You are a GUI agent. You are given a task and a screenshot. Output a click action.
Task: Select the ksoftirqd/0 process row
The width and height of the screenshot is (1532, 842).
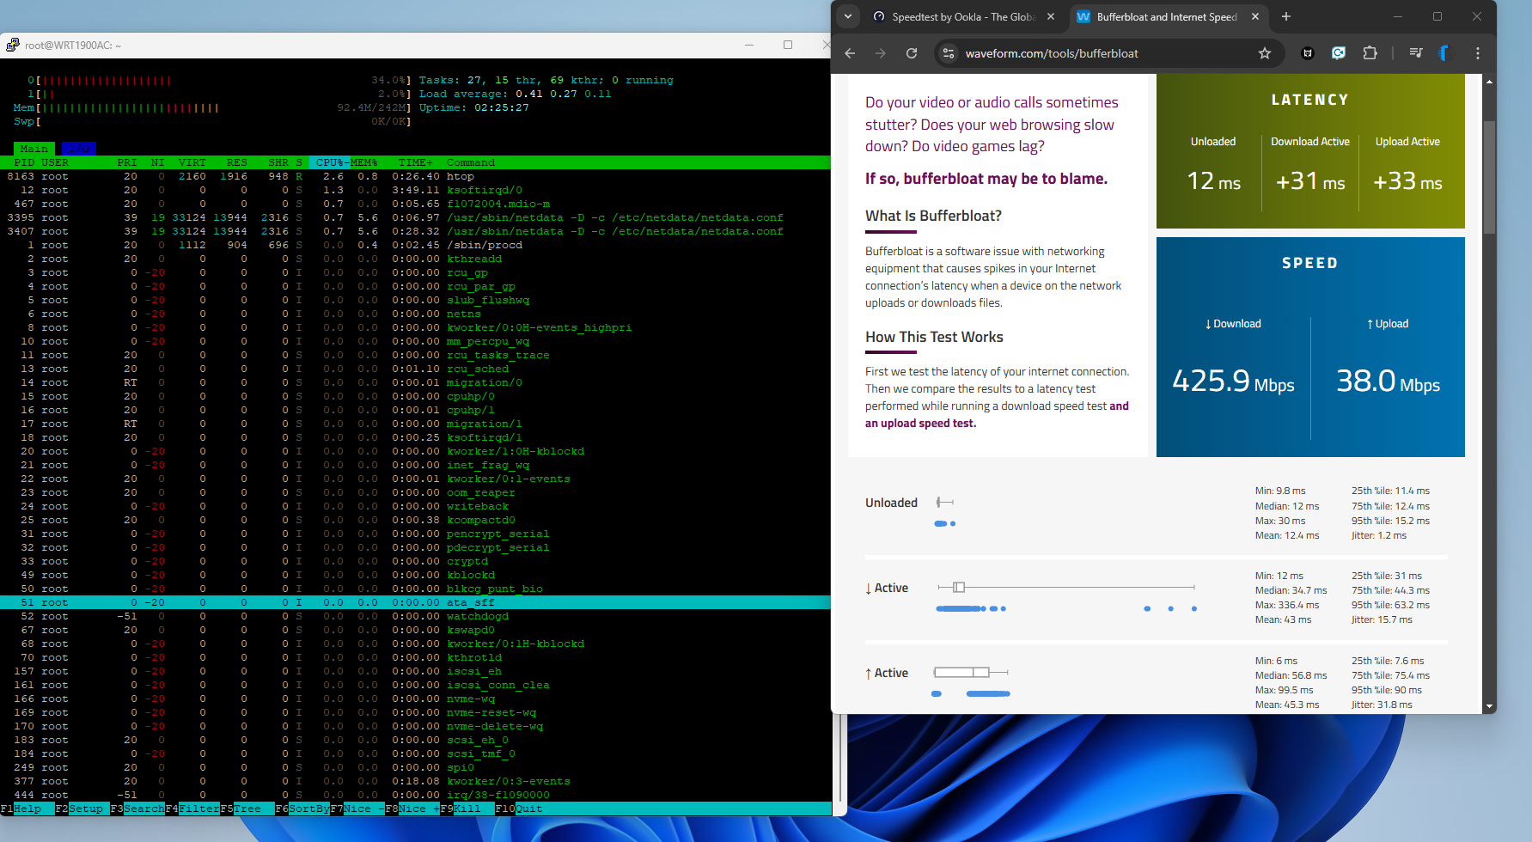pos(415,190)
